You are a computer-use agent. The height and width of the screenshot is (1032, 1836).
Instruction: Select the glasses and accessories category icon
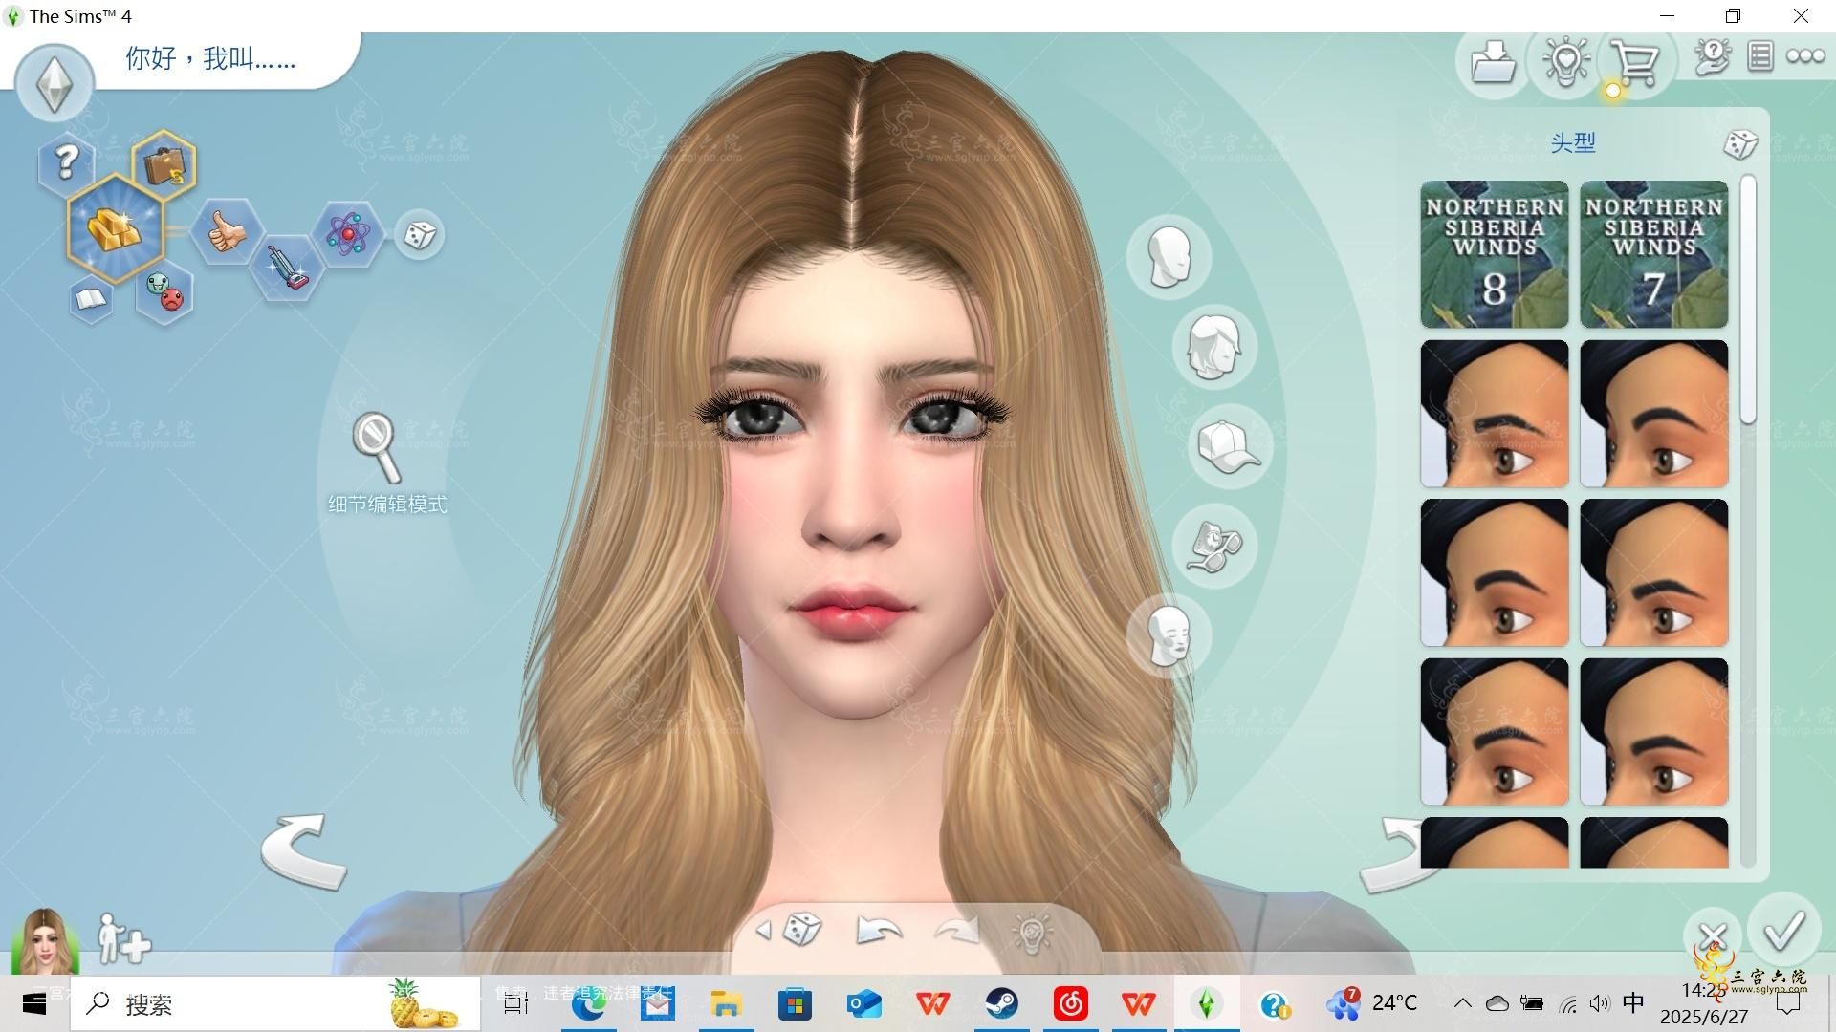[1214, 545]
